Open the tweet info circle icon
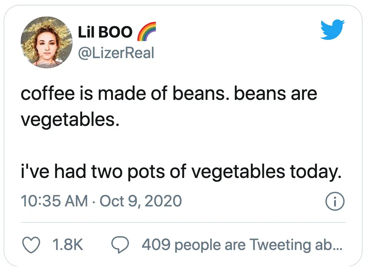Screen dimensions: 368x273 [x=335, y=201]
